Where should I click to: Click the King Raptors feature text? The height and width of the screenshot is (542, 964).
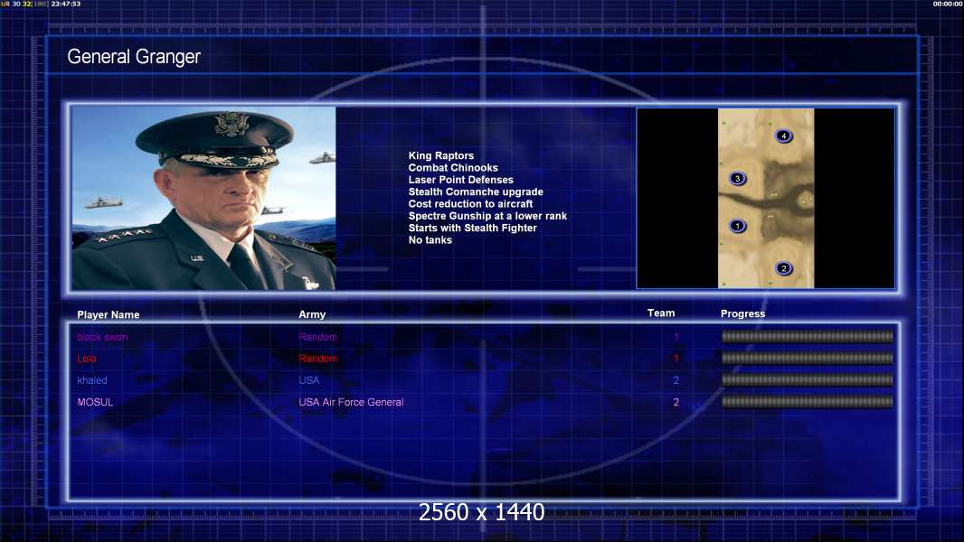pyautogui.click(x=440, y=156)
